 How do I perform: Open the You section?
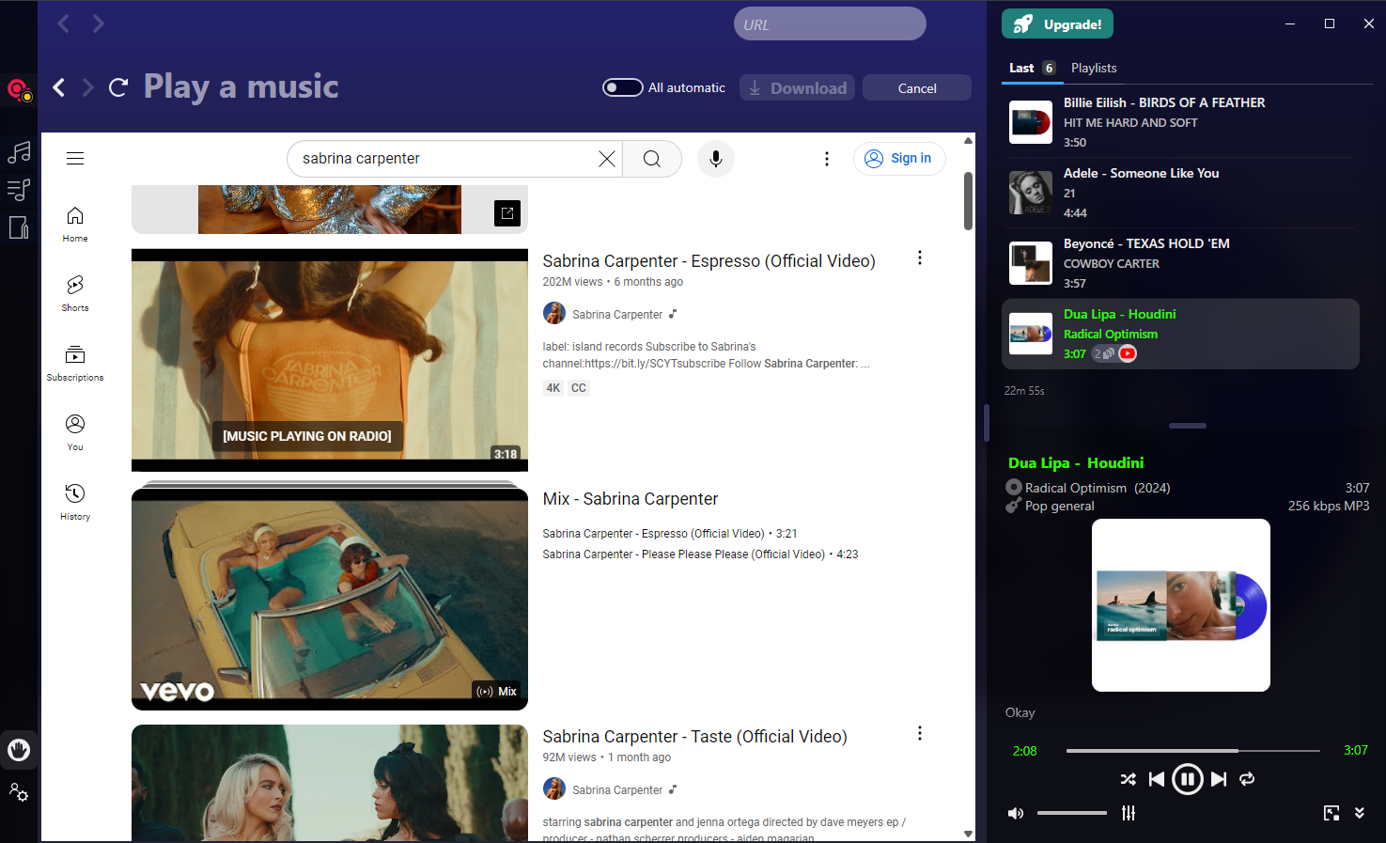pos(75,433)
